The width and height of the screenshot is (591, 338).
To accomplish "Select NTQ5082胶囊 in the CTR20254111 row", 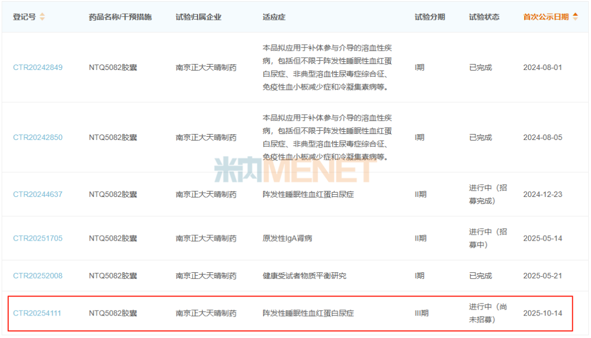I will pyautogui.click(x=113, y=313).
